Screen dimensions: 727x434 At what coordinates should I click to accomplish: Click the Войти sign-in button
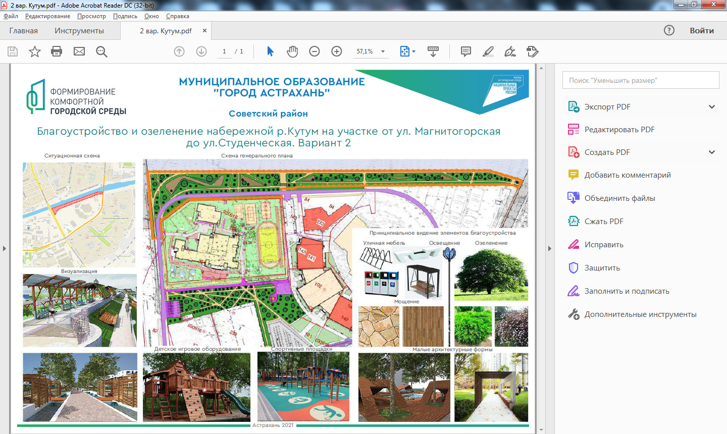point(702,30)
